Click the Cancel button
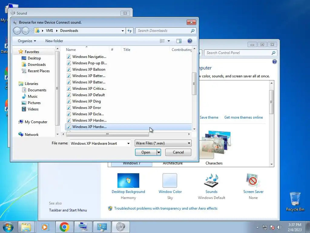Screen dimensions: 310x233 [178, 152]
